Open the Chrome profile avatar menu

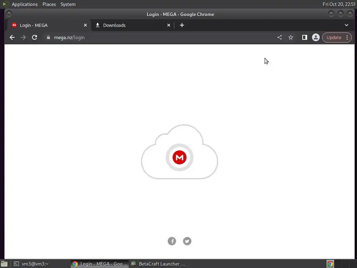(316, 37)
